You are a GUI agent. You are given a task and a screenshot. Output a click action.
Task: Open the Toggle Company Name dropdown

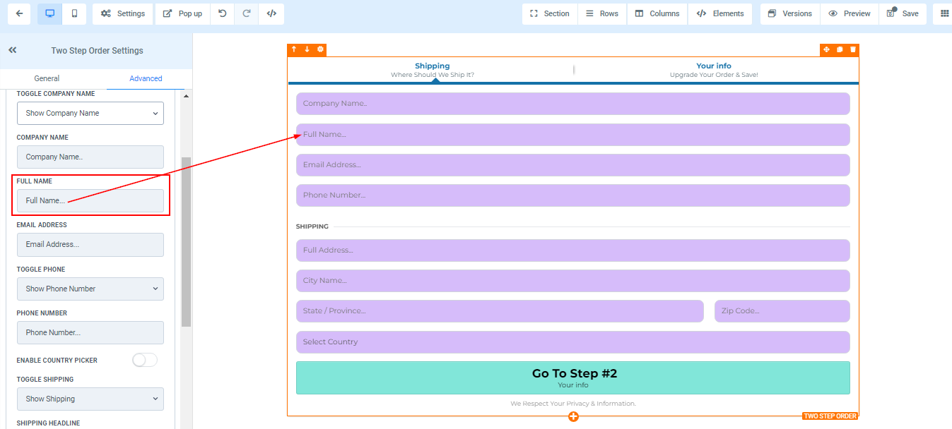[90, 113]
